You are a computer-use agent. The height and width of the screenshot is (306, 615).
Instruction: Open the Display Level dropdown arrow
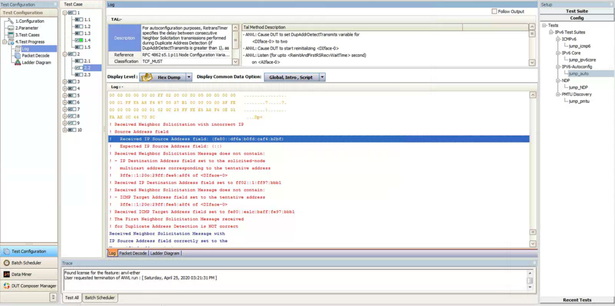point(189,77)
